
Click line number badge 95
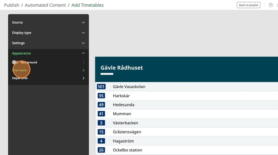[x=101, y=96]
